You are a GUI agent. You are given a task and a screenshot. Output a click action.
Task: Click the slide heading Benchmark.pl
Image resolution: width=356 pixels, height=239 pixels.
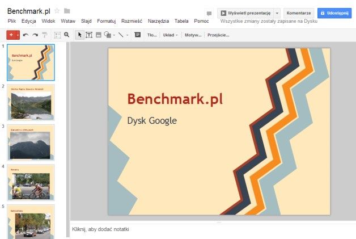[175, 99]
